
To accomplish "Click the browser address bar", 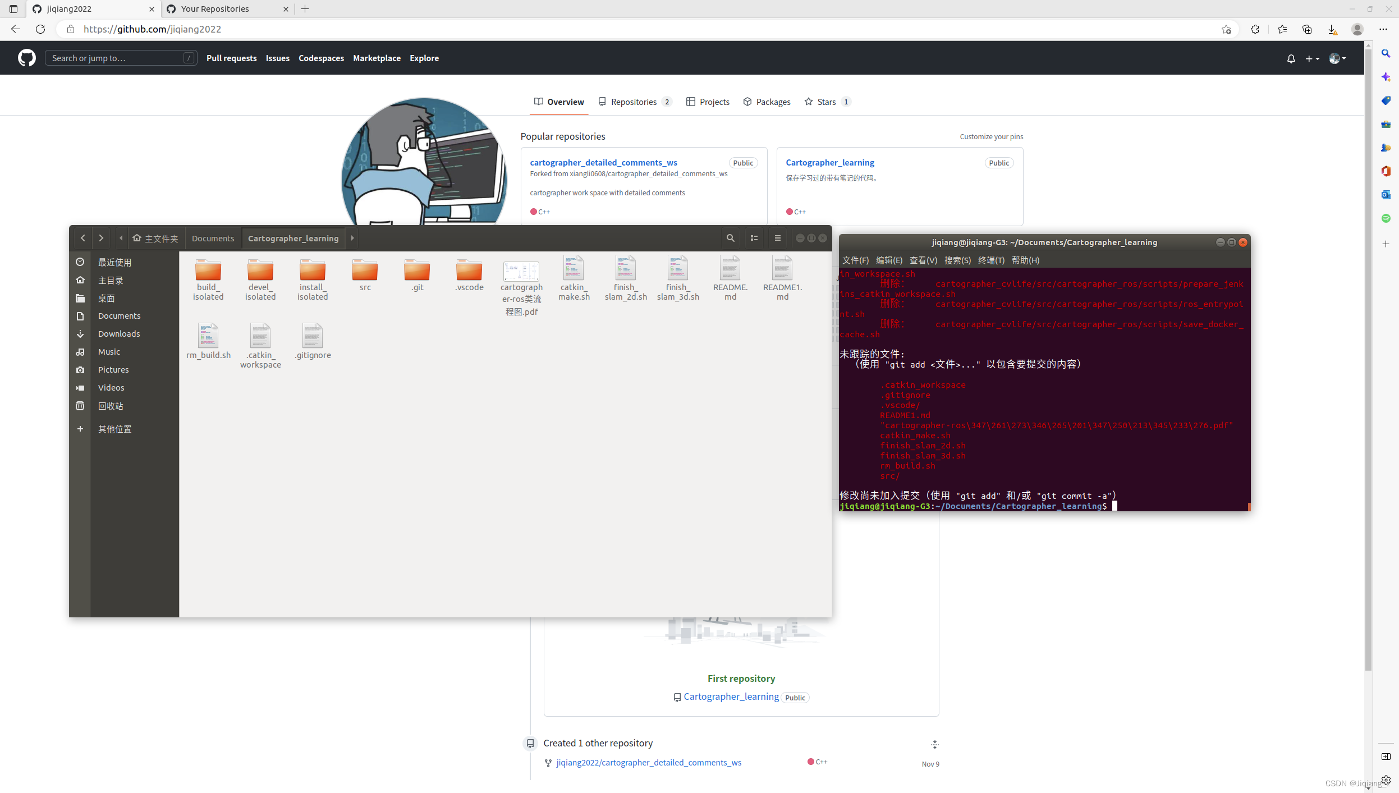I will [645, 29].
